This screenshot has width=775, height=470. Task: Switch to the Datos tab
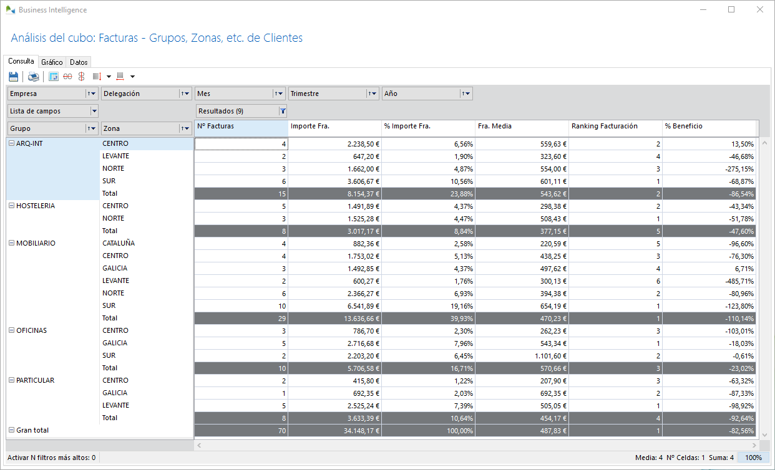click(x=79, y=62)
